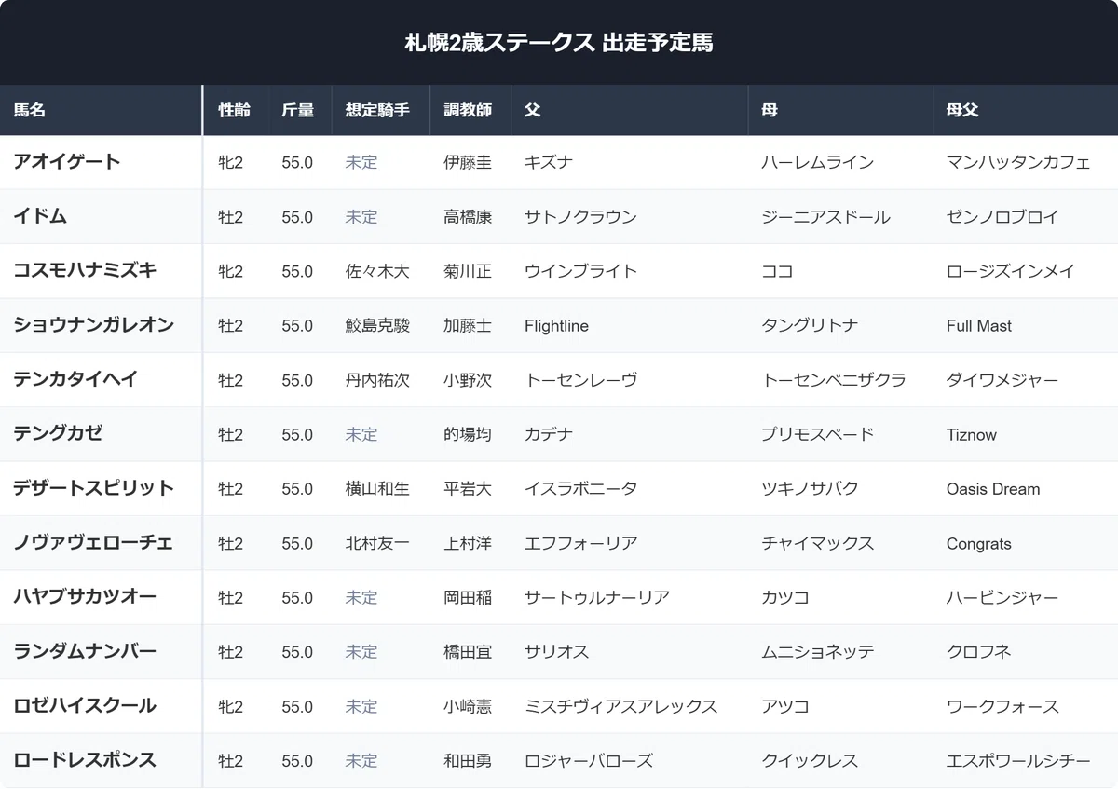1118x789 pixels.
Task: Click trainer 的場均
Action: [x=468, y=435]
